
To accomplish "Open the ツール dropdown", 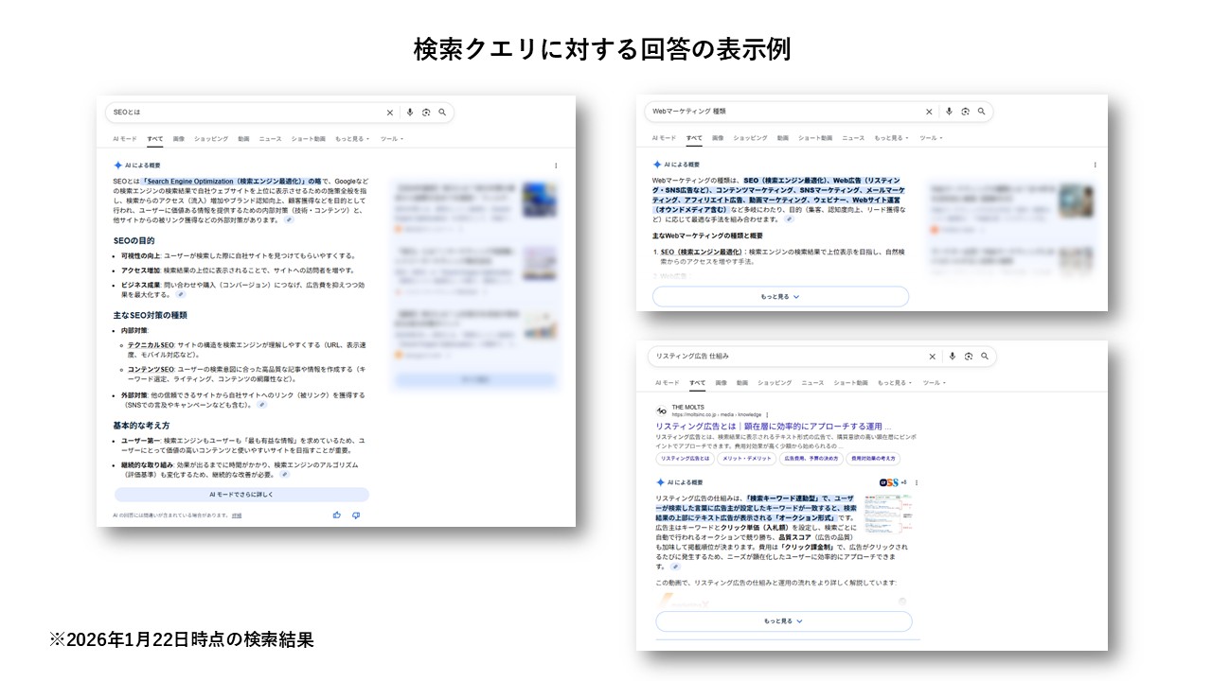I will [392, 139].
